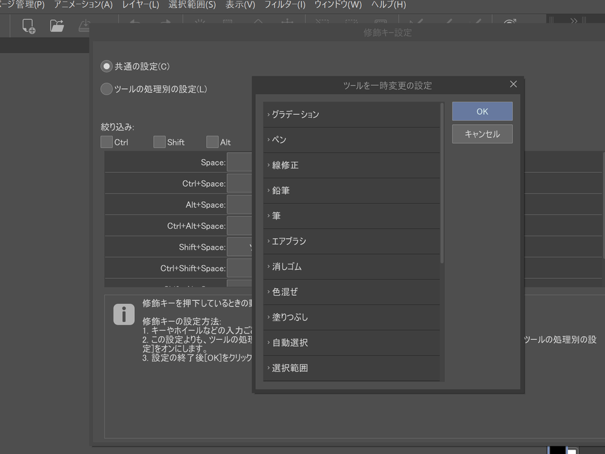Select the 選択範囲 row in the tool list
605x454 pixels.
352,368
